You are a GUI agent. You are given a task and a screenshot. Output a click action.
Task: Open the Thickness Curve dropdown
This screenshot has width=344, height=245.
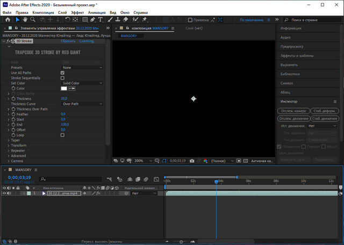tap(82, 104)
